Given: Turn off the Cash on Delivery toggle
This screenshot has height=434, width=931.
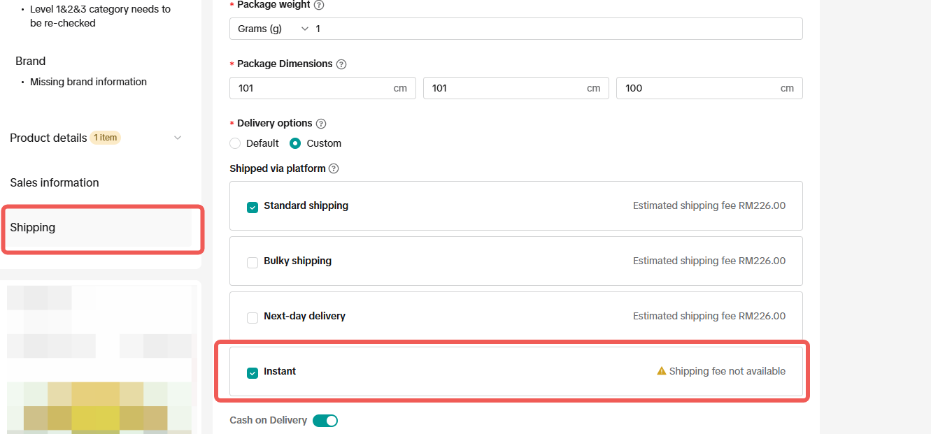Looking at the screenshot, I should pos(325,420).
